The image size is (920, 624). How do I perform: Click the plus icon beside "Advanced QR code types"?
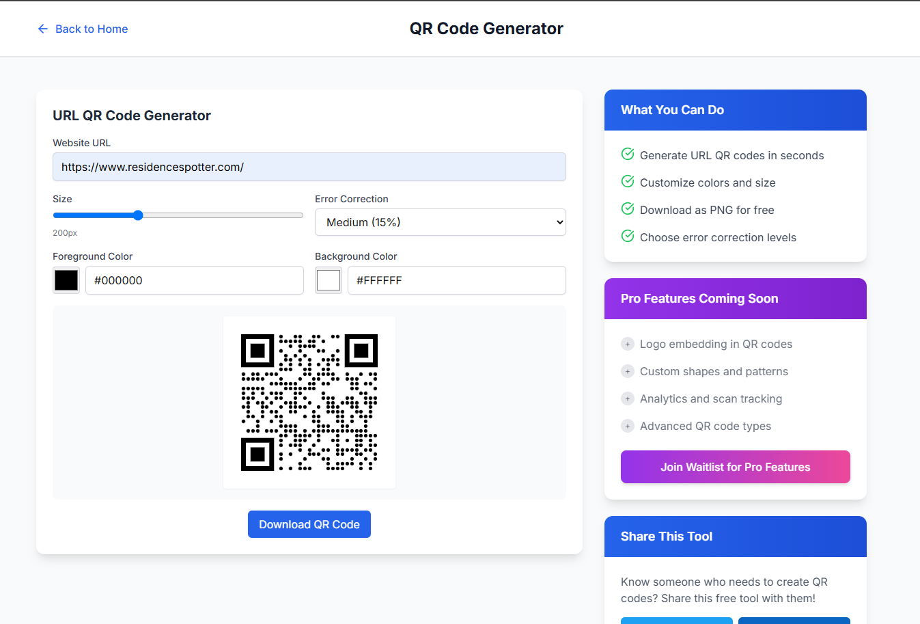click(627, 426)
